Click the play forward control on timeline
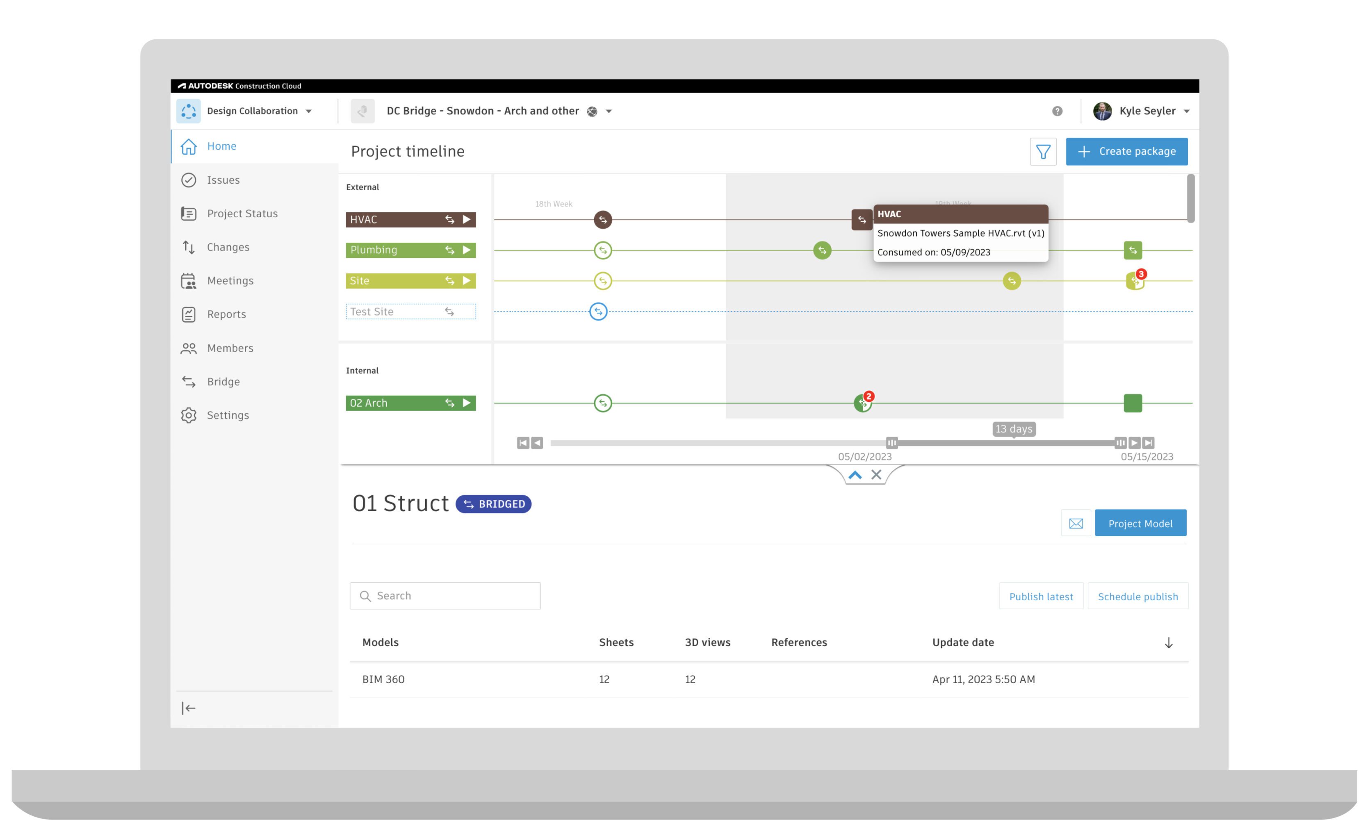Viewport: 1370px width, 820px height. pos(1135,443)
